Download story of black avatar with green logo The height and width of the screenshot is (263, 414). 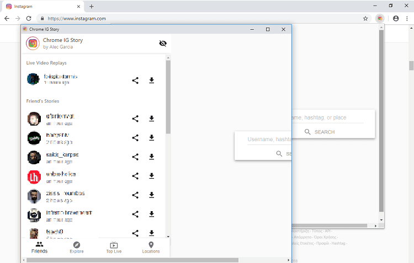pos(152,138)
